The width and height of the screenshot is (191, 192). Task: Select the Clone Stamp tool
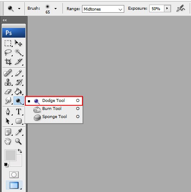coord(8,82)
